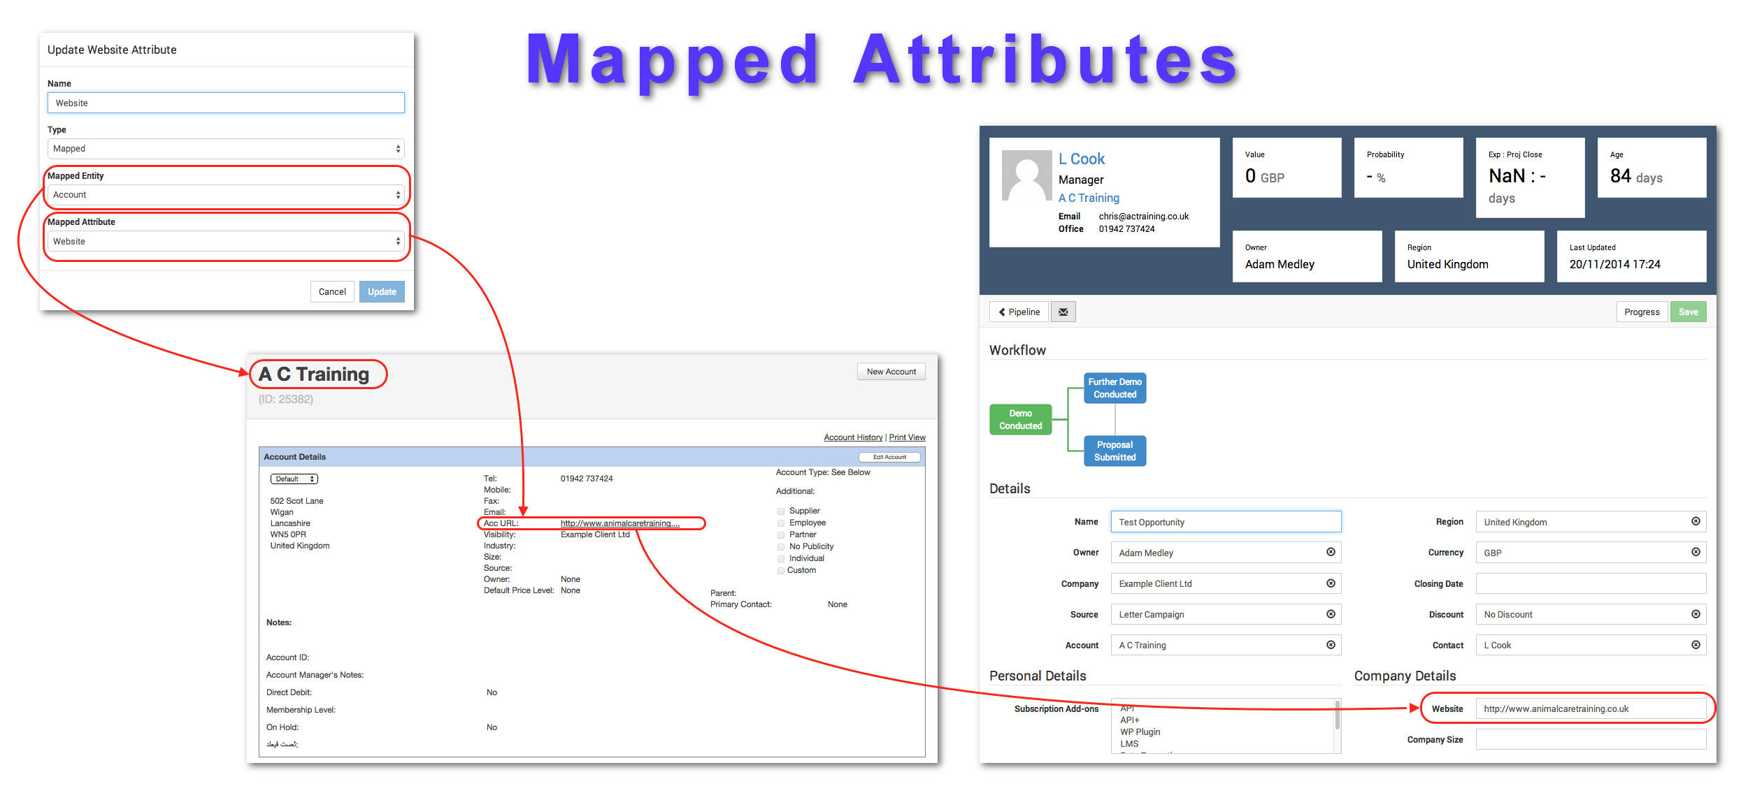Select Further Demo Conducted workflow stage
Screen dimensions: 1748x793
click(1115, 388)
